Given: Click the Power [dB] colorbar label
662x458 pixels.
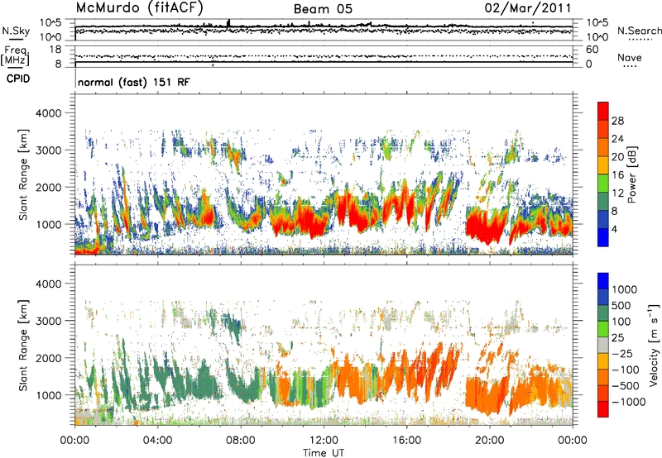Looking at the screenshot, I should [631, 174].
